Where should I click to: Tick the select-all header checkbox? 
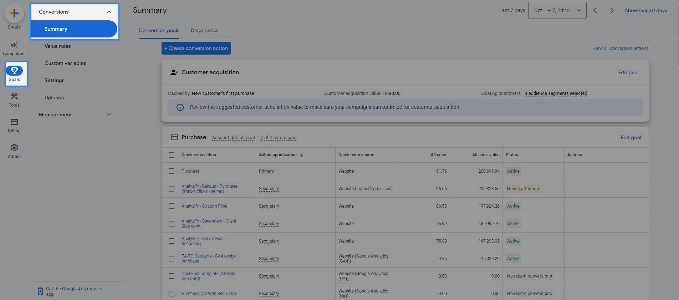click(172, 155)
